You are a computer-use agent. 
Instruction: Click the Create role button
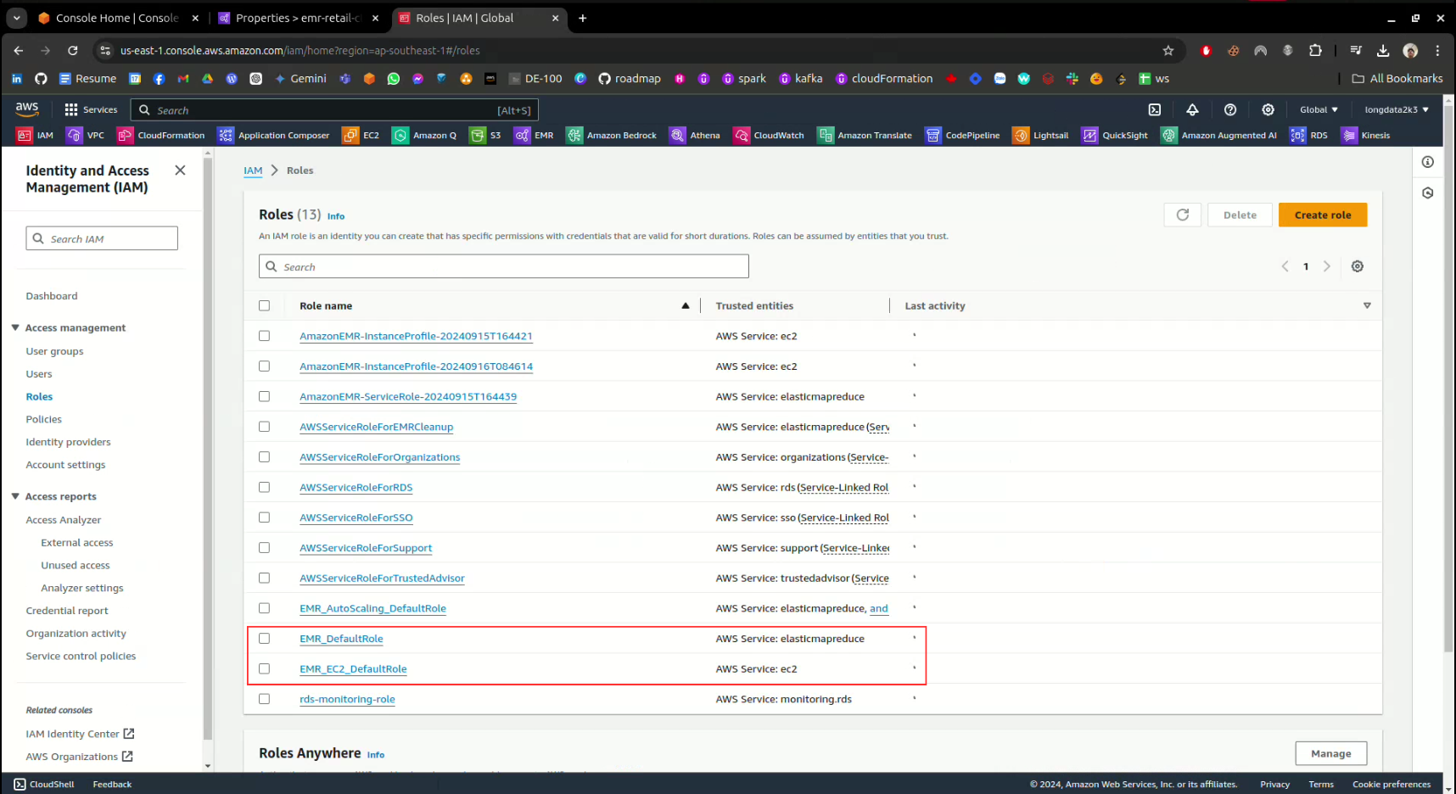1322,215
